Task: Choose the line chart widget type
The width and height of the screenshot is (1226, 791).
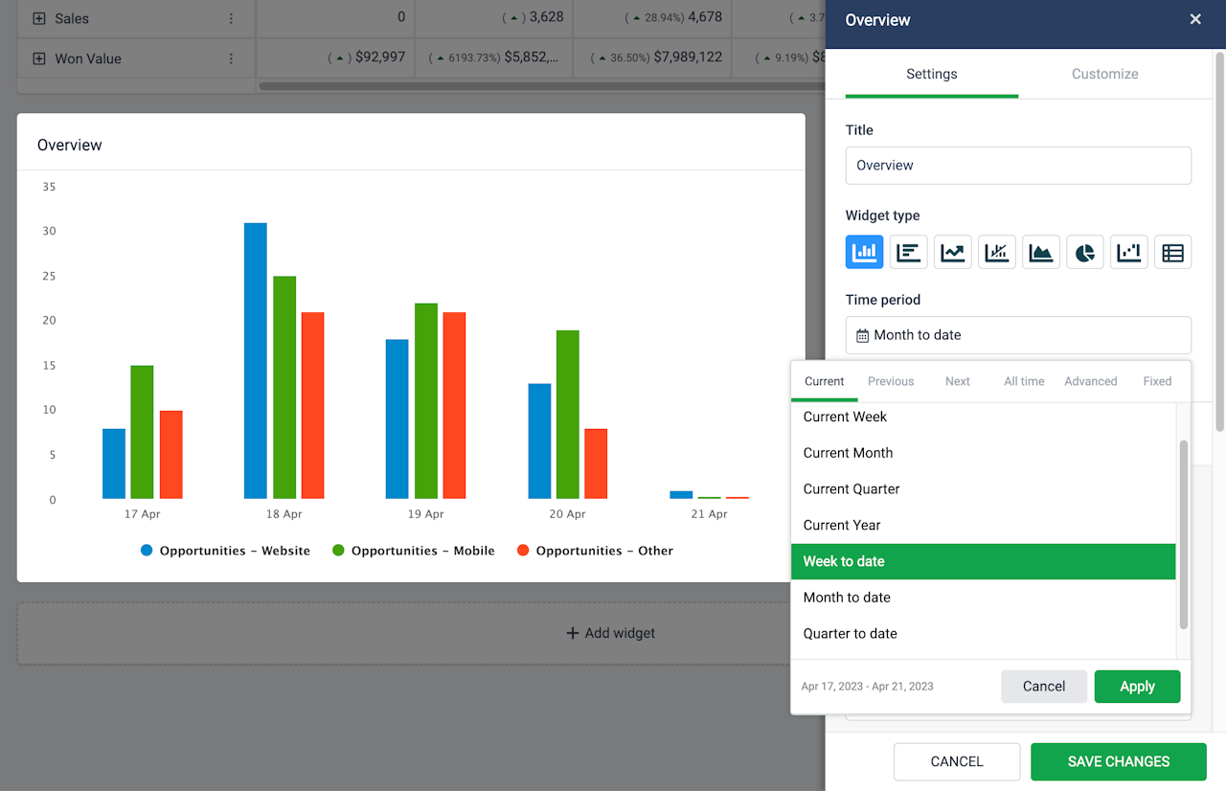Action: pyautogui.click(x=952, y=252)
